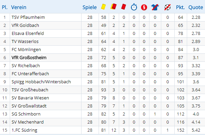Open TSV Pflaumheim team link
Image resolution: width=205 pixels, height=135 pixels.
click(28, 17)
